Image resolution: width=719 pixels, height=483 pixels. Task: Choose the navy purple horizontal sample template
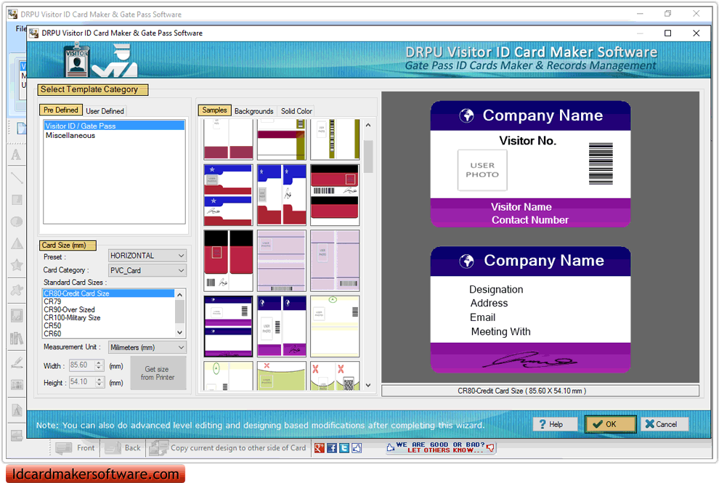[228, 326]
